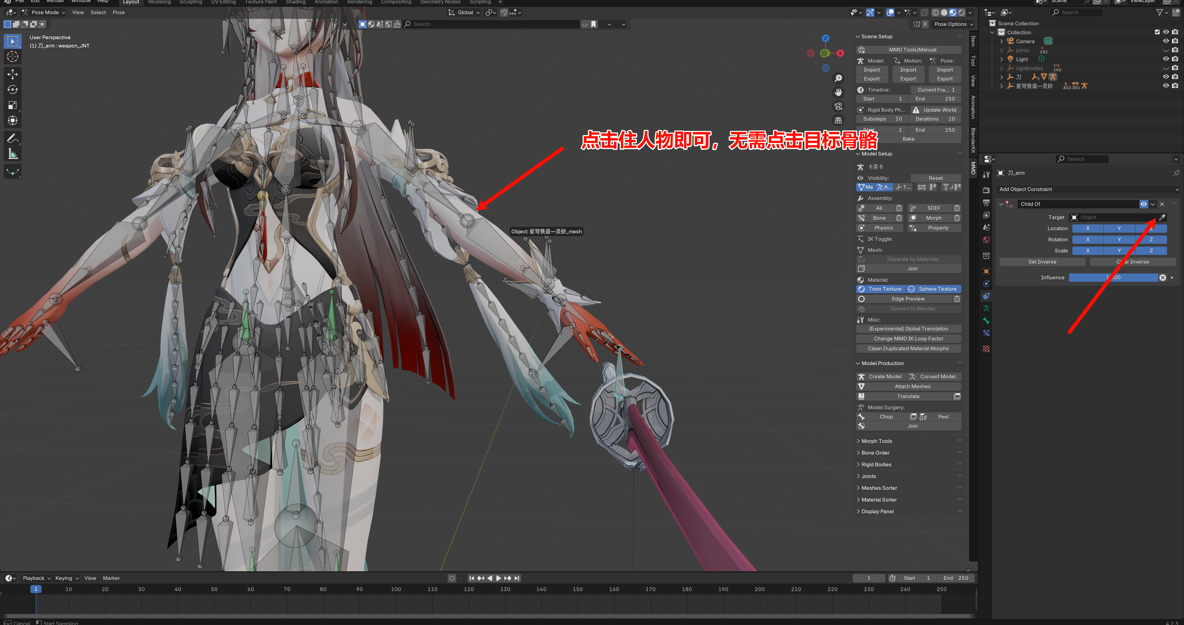Toggle Location X in Child Of
The image size is (1184, 625).
tap(1087, 229)
